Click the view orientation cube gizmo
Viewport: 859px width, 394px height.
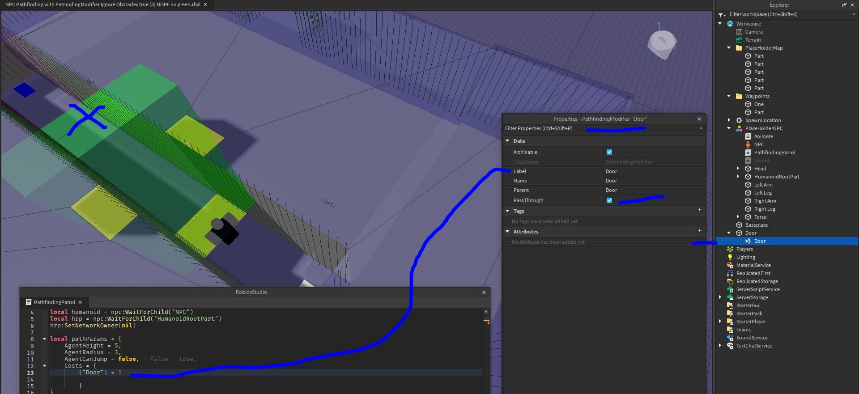coord(662,44)
